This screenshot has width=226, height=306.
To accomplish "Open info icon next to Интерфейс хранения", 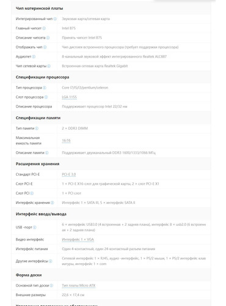I will click(53, 203).
